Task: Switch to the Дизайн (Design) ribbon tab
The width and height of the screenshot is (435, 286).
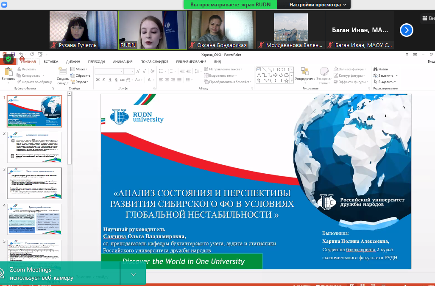Action: pyautogui.click(x=73, y=61)
